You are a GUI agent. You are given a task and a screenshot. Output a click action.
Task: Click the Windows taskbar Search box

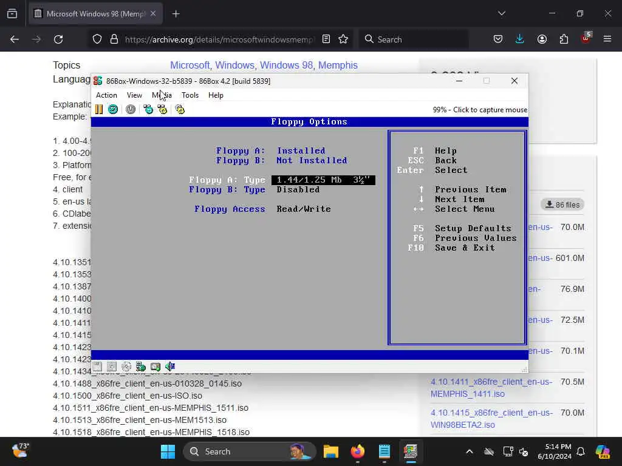249,451
